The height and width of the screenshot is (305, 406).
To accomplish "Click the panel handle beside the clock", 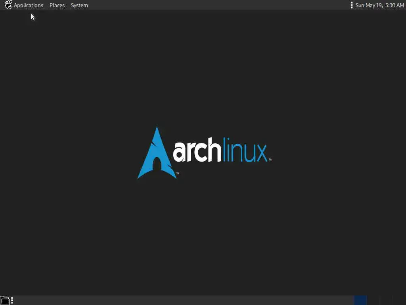I will click(351, 5).
